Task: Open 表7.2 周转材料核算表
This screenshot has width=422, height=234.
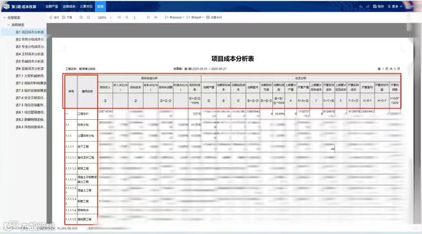Action: [31, 83]
